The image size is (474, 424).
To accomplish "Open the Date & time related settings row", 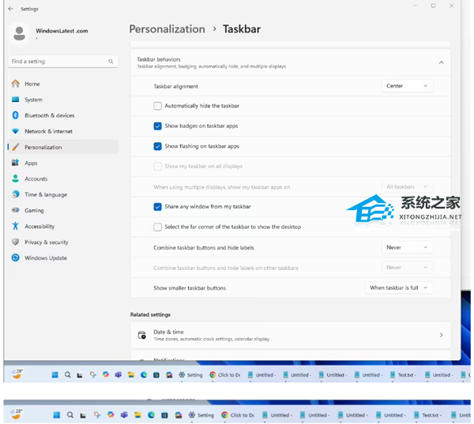I will pos(290,335).
